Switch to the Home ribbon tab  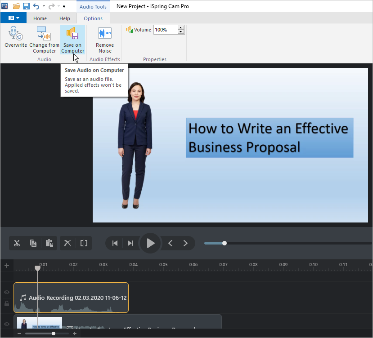40,18
